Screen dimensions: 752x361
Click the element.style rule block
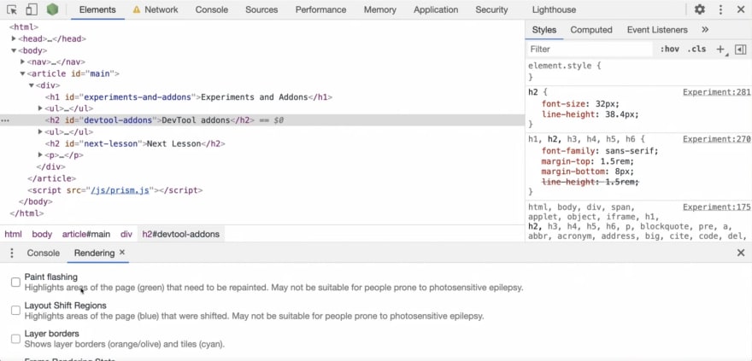pos(639,72)
